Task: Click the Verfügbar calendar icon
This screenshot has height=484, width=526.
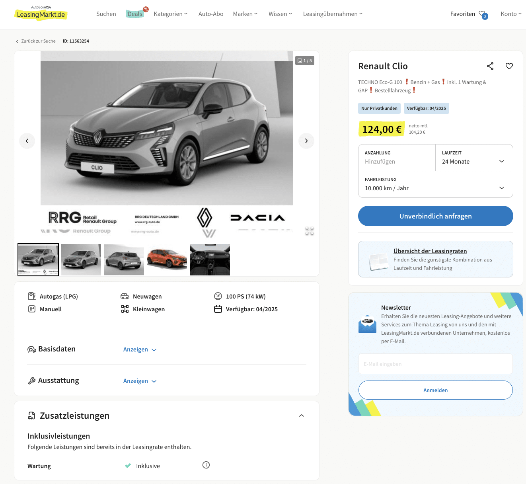Action: (x=218, y=309)
